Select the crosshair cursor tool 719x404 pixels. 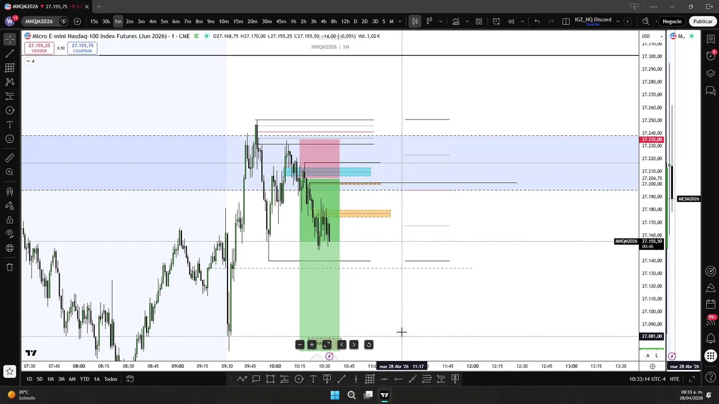pos(10,39)
